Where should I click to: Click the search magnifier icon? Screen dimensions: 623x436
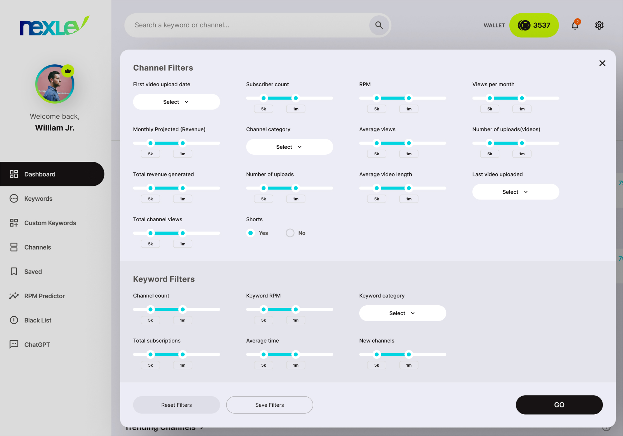tap(379, 25)
